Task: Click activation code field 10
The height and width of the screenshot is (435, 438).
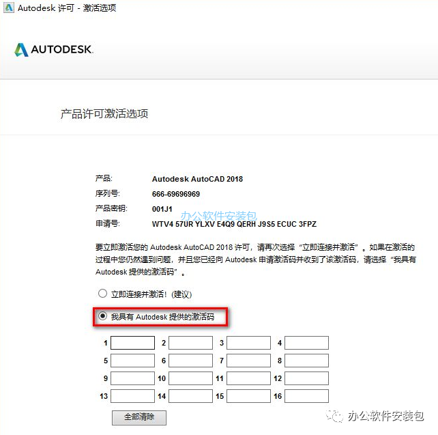Action: [x=190, y=378]
